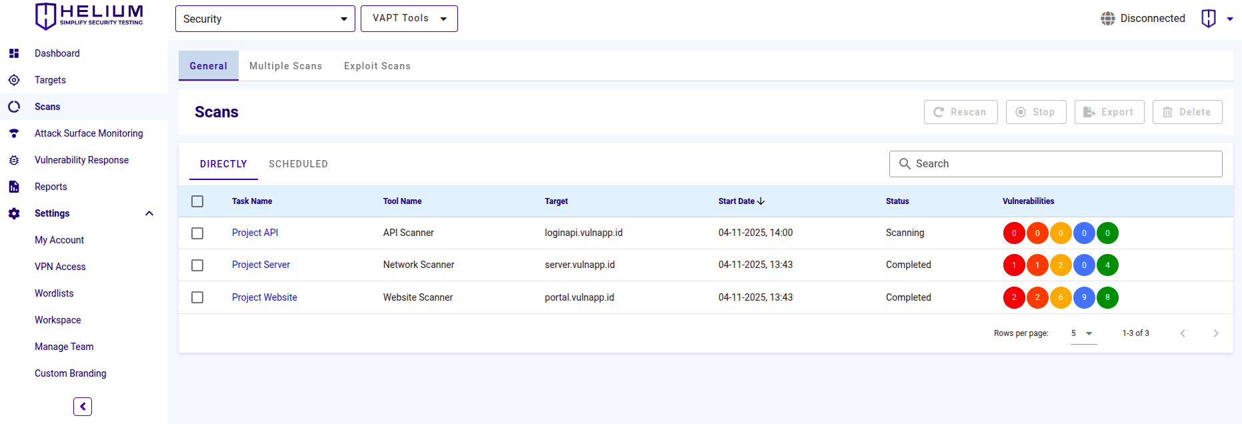Click the Helium shield profile icon
Screen dimensions: 1242x424
(1208, 19)
